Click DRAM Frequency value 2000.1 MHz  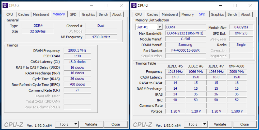click(x=77, y=50)
